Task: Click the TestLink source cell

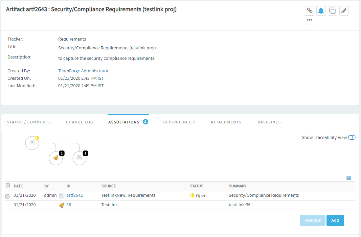Action: [109, 205]
